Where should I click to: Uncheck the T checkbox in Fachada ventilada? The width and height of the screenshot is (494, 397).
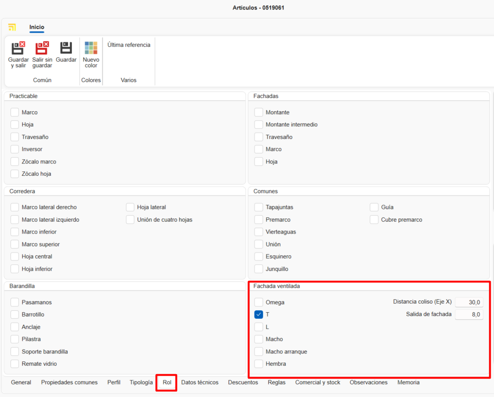pyautogui.click(x=259, y=315)
